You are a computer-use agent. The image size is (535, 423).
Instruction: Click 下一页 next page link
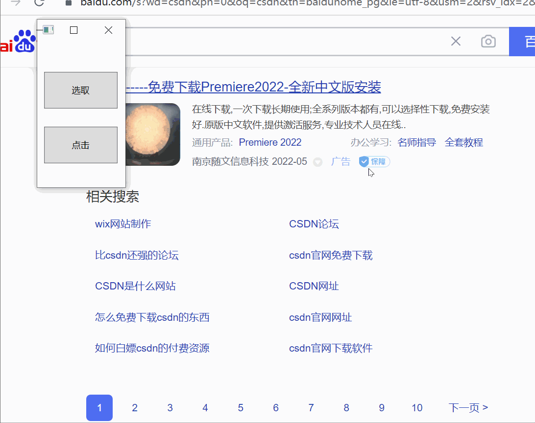pos(468,408)
